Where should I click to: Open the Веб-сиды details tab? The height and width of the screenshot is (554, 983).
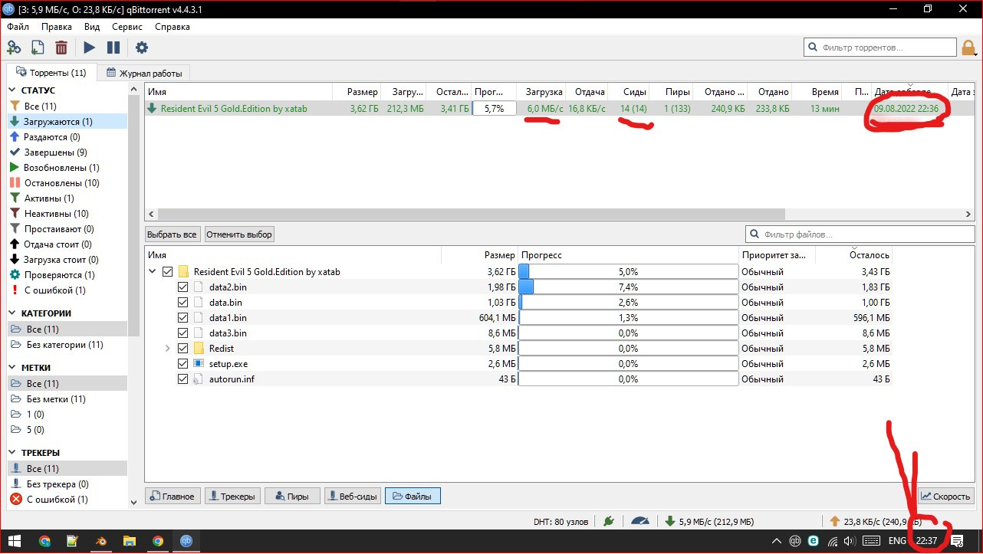353,497
